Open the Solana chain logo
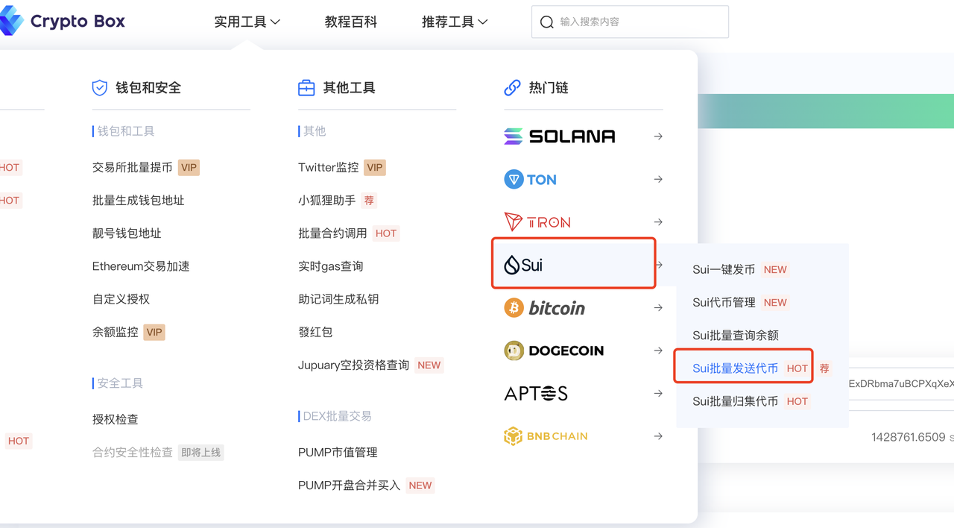 tap(560, 136)
